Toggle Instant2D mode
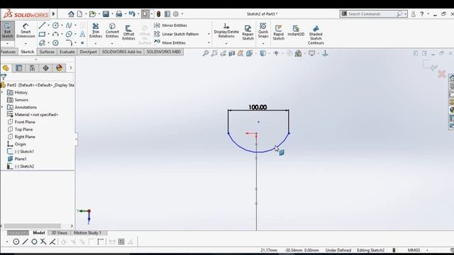Image resolution: width=454 pixels, height=255 pixels. coord(296,30)
